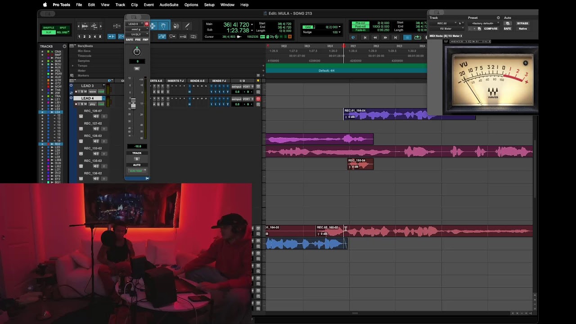Toggle Loop Playback transport icon
Viewport: 576px width, 324px height.
click(418, 37)
